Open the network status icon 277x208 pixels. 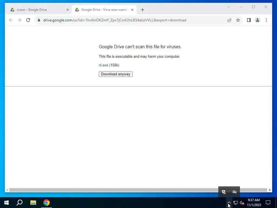236,203
